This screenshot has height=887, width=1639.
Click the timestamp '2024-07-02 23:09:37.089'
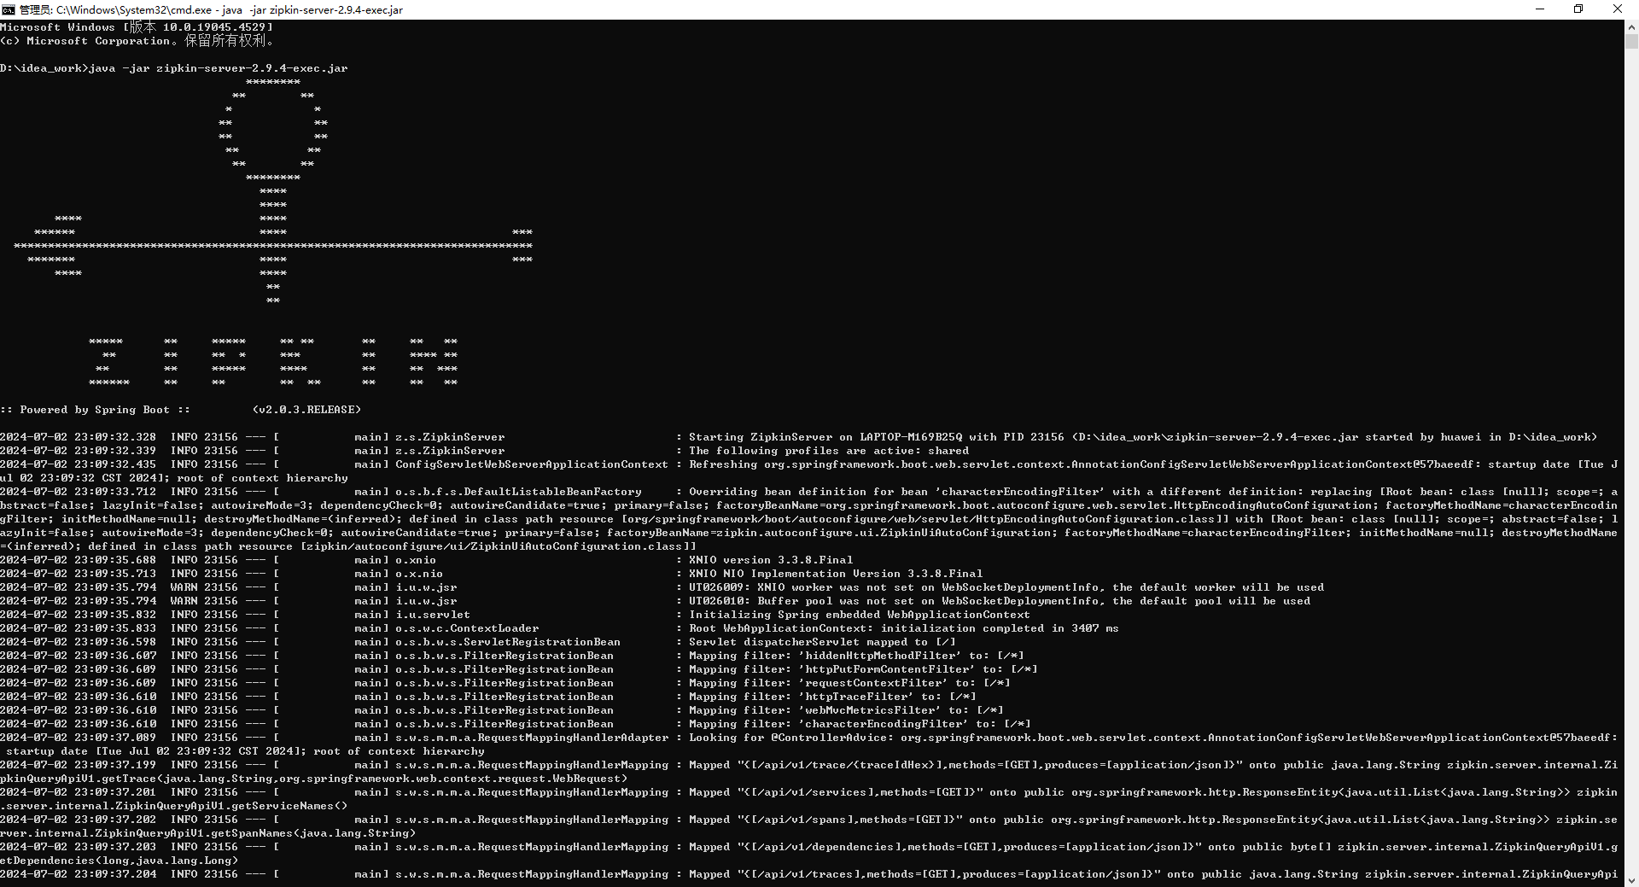click(79, 738)
